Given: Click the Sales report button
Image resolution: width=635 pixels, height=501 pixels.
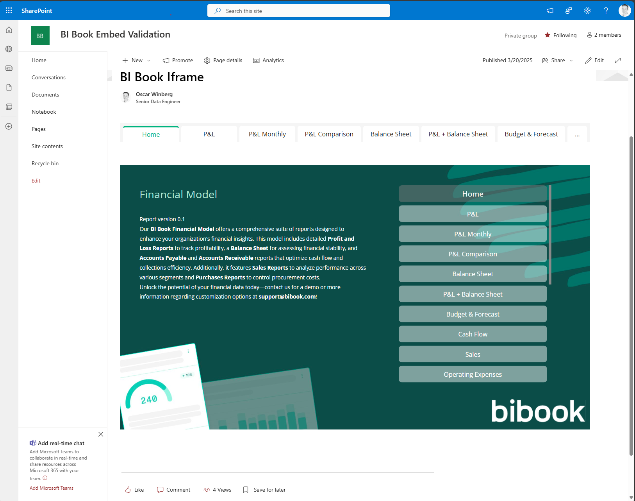Looking at the screenshot, I should click(x=473, y=354).
